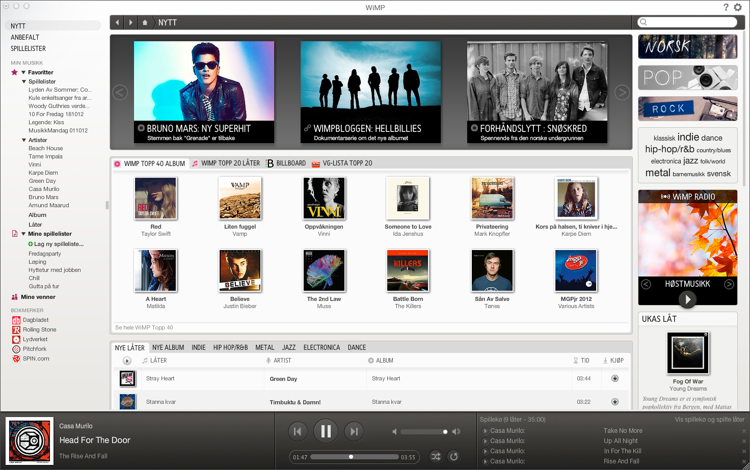This screenshot has height=470, width=750.
Task: Mute volume with the speaker icon
Action: coord(394,432)
